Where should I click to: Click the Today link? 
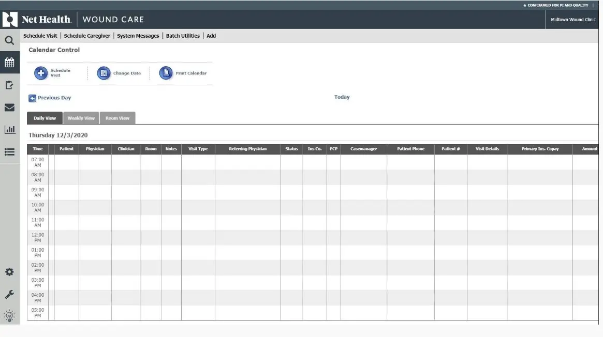[x=341, y=97]
